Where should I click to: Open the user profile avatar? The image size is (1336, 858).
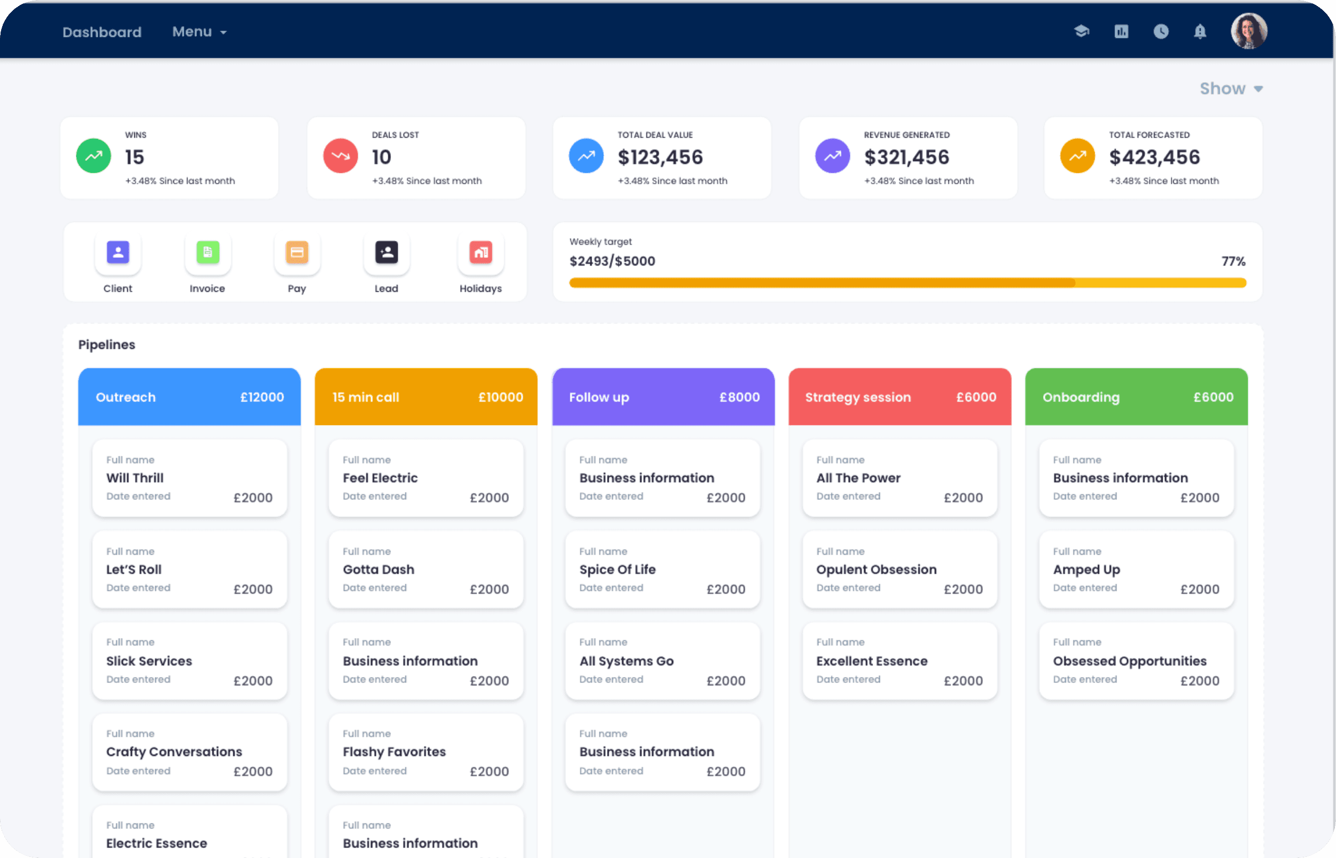pyautogui.click(x=1248, y=31)
